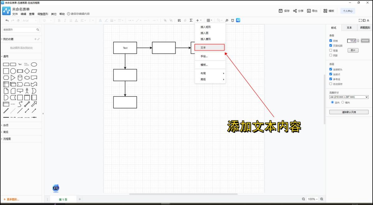Switch to the 调整图形 panel tab
This screenshot has height=205, width=373.
pyautogui.click(x=365, y=28)
